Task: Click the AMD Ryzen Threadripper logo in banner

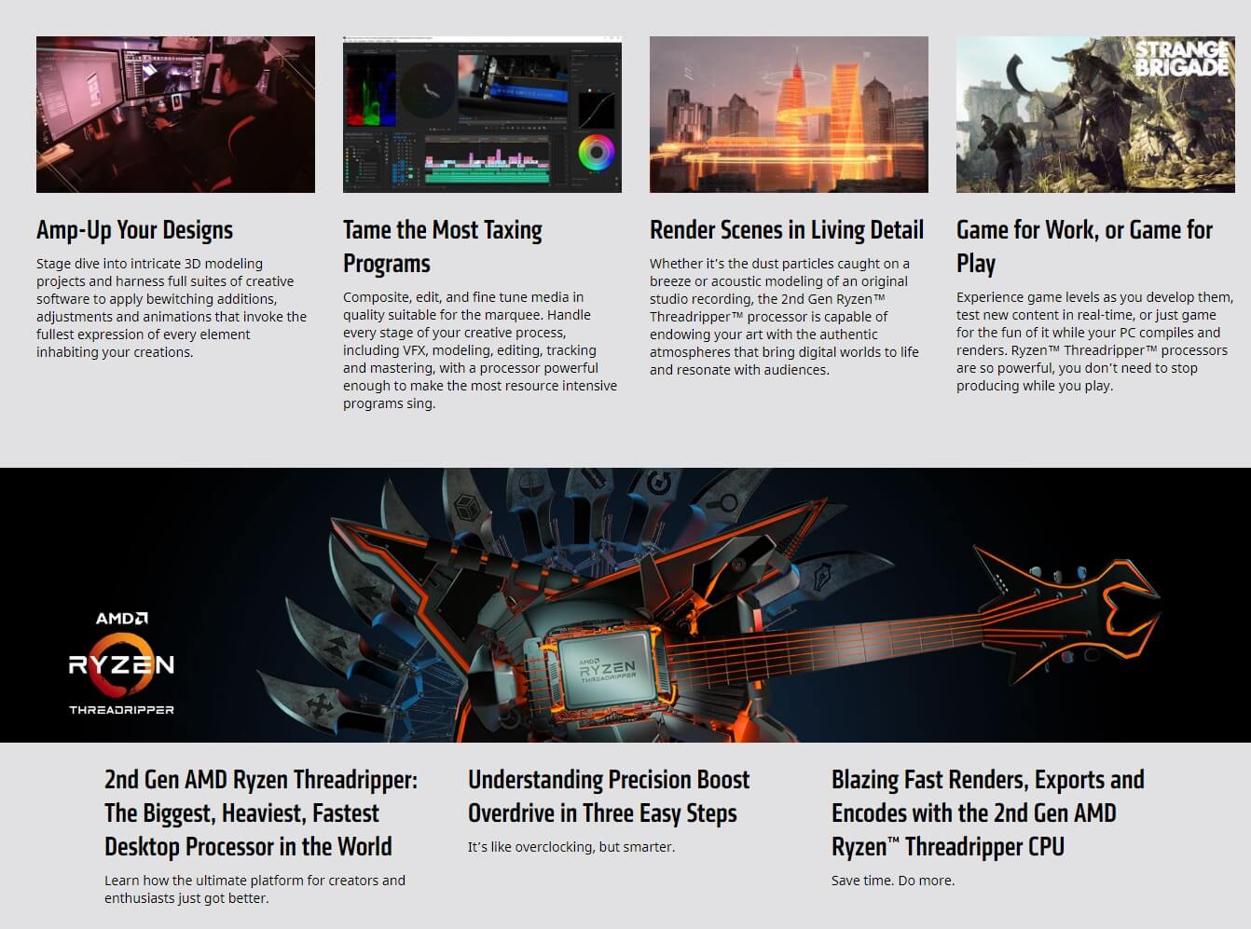Action: pos(121,663)
